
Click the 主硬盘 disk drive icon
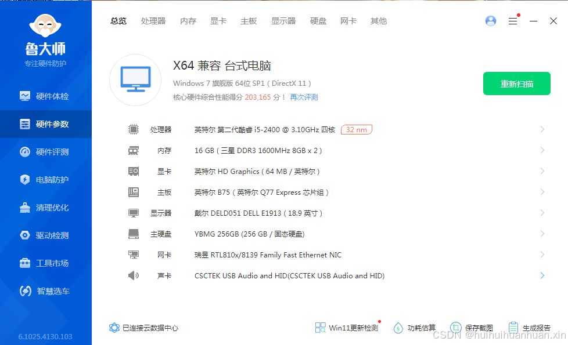point(134,234)
